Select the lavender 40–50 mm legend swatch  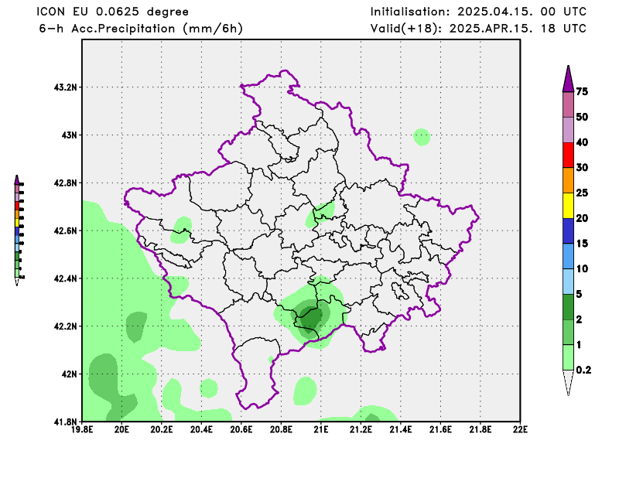568,130
